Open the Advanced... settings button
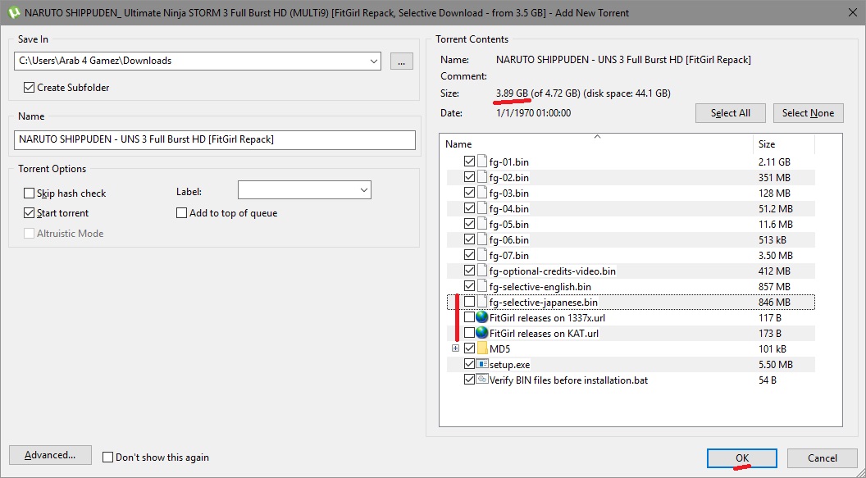Screen dimensions: 866x478 tap(50, 455)
